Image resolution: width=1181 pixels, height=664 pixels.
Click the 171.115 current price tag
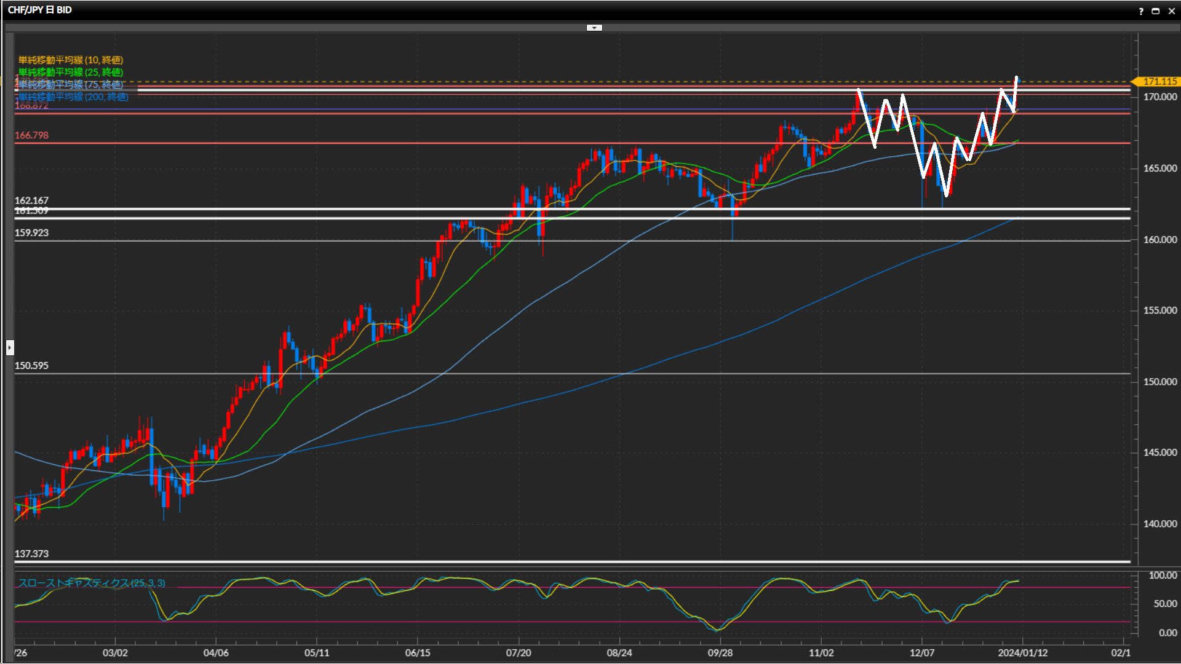click(1159, 81)
